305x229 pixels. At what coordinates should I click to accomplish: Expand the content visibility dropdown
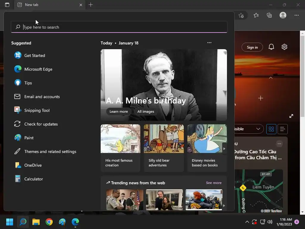[x=249, y=129]
